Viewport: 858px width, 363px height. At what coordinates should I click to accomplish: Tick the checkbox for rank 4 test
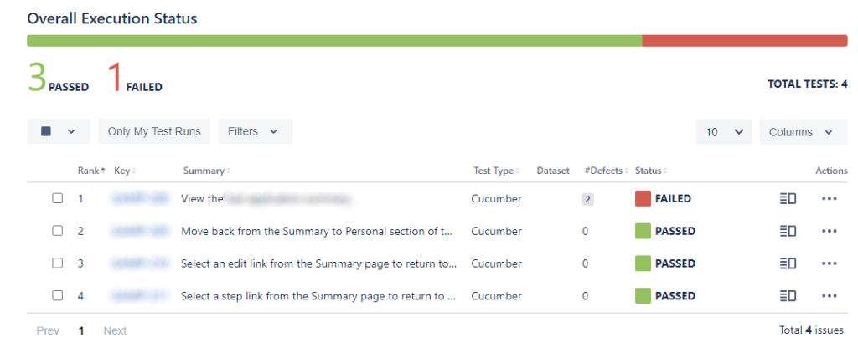[x=58, y=295]
